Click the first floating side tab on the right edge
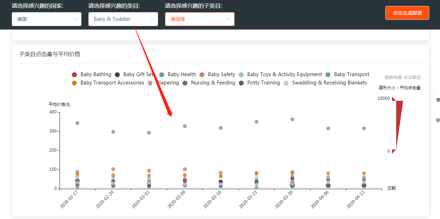440x219 pixels. pyautogui.click(x=437, y=96)
